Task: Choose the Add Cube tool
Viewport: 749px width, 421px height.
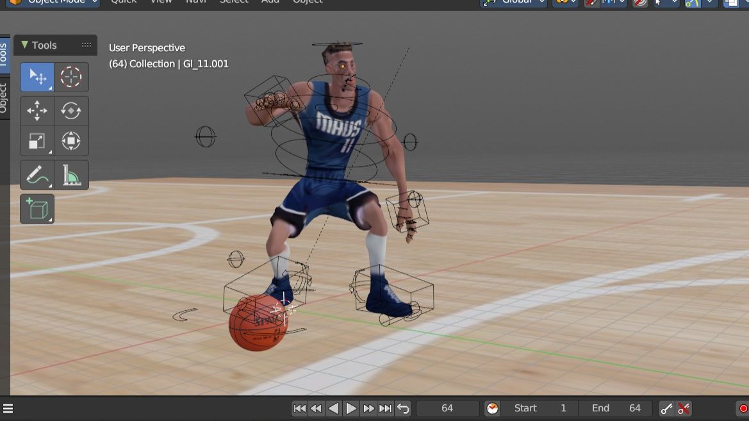Action: click(37, 210)
